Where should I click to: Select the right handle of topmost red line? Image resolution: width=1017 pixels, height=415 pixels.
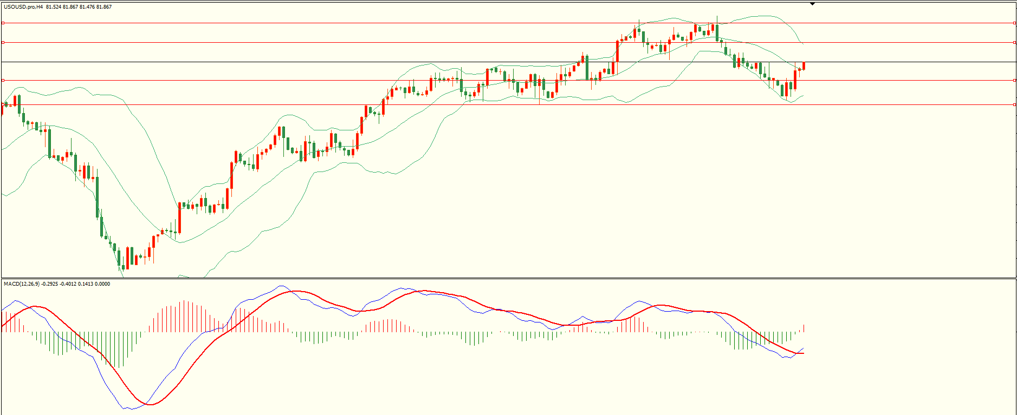click(1014, 23)
